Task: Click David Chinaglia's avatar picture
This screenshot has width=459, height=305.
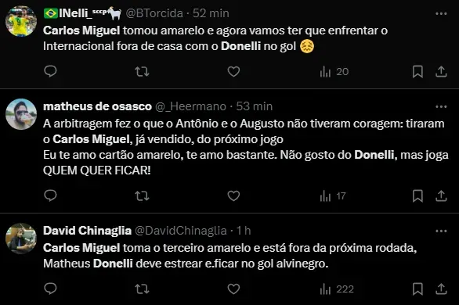Action: tap(21, 239)
